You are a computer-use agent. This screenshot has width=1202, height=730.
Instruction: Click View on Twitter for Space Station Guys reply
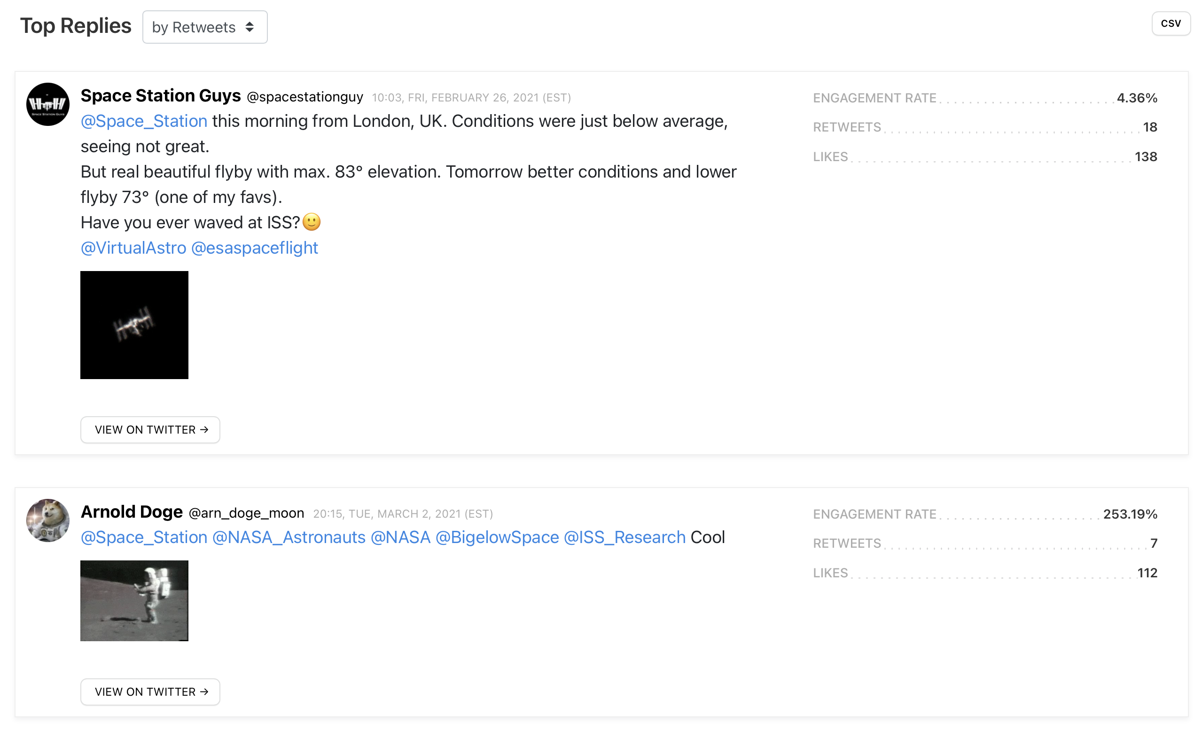coord(150,430)
